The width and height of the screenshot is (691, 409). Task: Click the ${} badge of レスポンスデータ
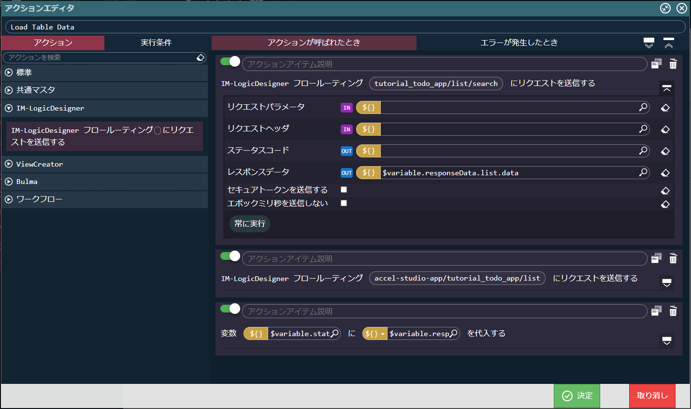(369, 172)
